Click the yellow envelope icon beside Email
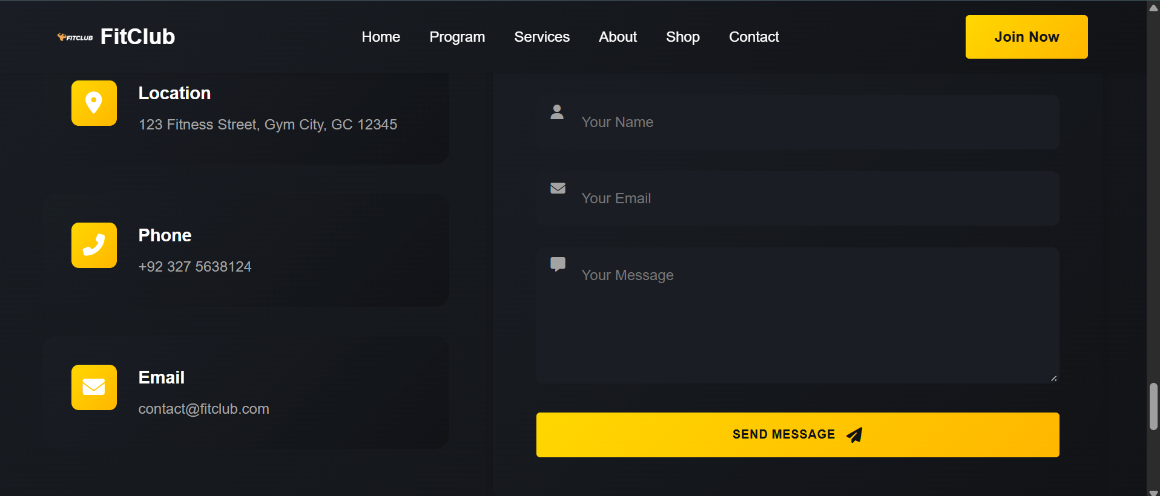This screenshot has width=1160, height=496. pyautogui.click(x=94, y=387)
